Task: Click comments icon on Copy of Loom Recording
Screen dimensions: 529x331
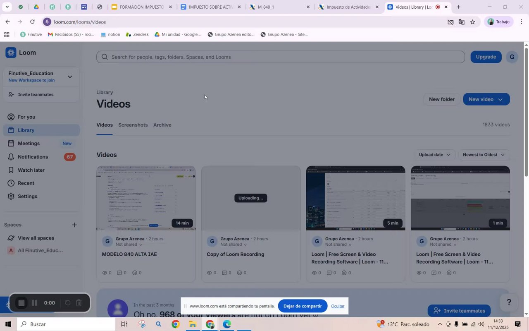Action: tap(224, 273)
